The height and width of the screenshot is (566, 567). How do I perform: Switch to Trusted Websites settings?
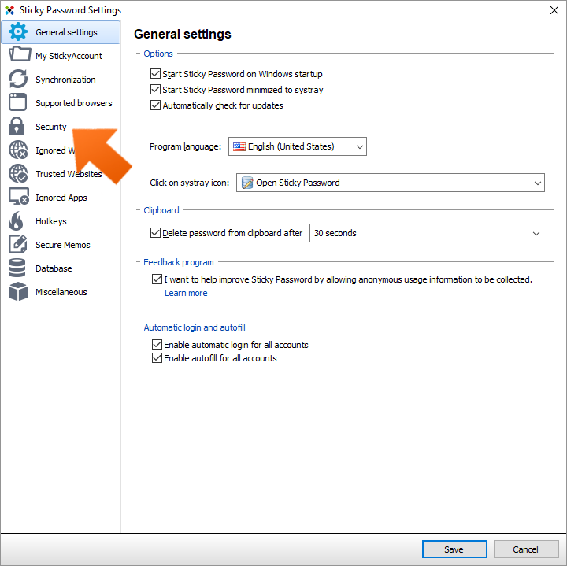click(x=61, y=174)
